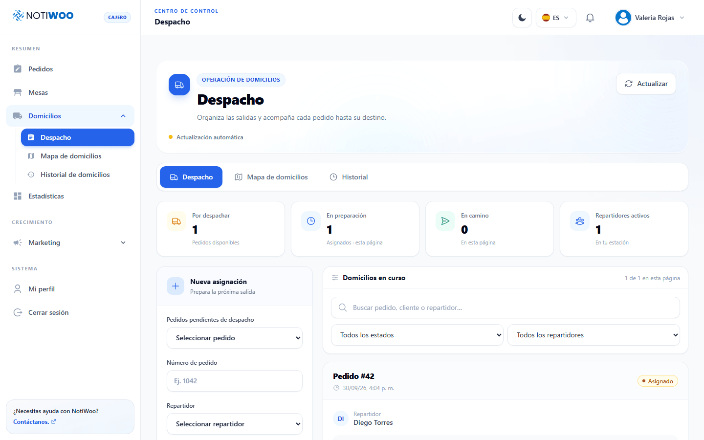
Task: Click the OPERACIÓN DE DOMICILIOS label
Action: pos(241,80)
